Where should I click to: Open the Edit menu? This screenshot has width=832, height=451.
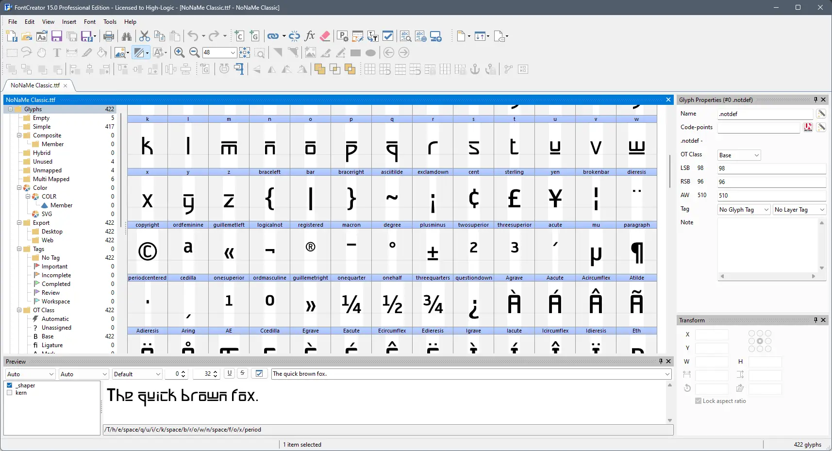click(30, 22)
